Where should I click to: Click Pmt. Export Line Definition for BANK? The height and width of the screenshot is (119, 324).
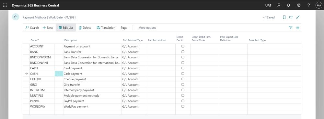click(x=233, y=52)
